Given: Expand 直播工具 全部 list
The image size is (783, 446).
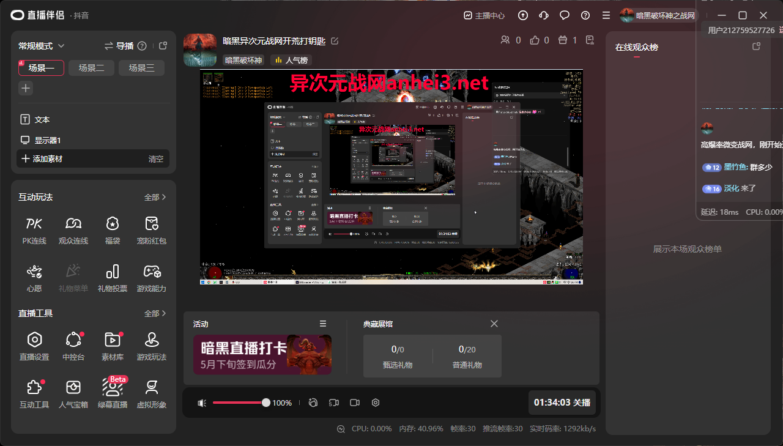Looking at the screenshot, I should [155, 313].
